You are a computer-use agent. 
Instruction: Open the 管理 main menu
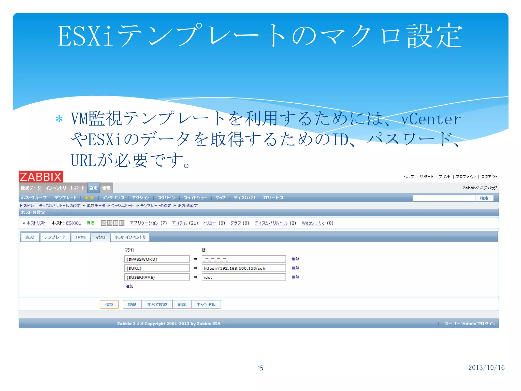(106, 188)
